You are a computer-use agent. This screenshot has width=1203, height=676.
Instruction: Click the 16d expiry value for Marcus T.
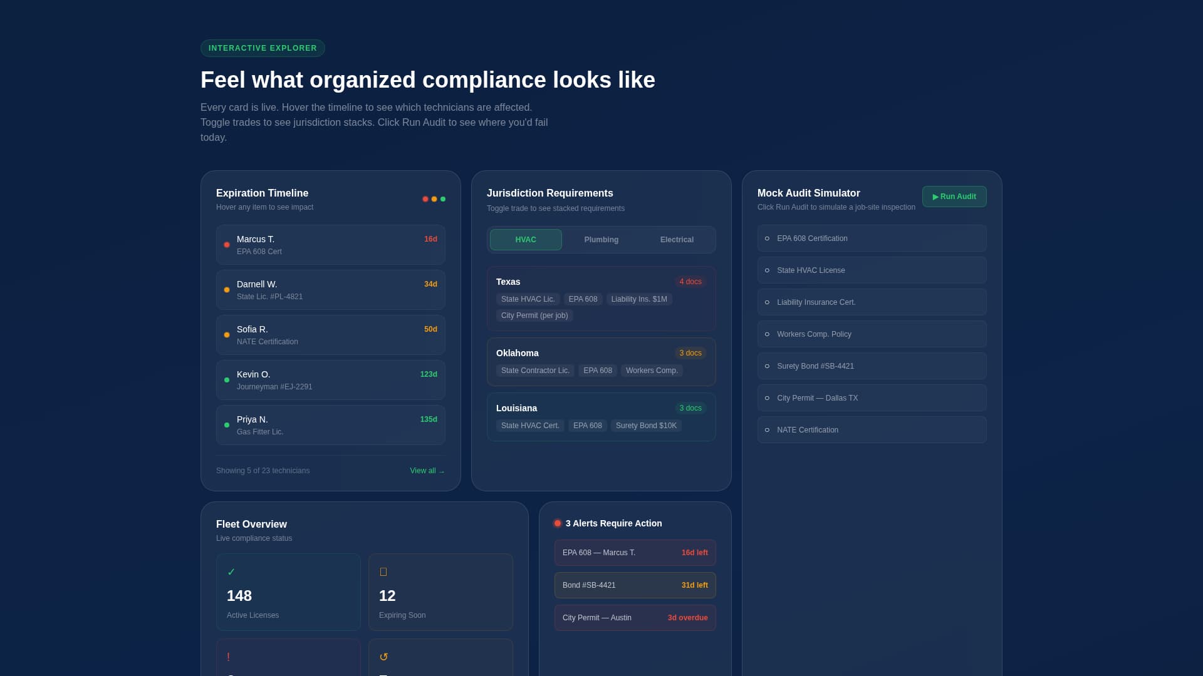430,239
